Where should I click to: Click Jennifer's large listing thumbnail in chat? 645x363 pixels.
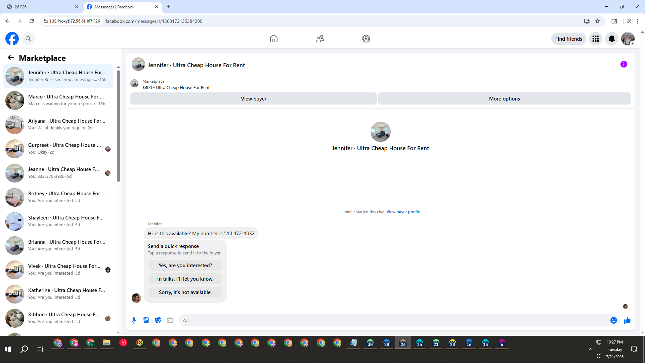click(x=380, y=132)
